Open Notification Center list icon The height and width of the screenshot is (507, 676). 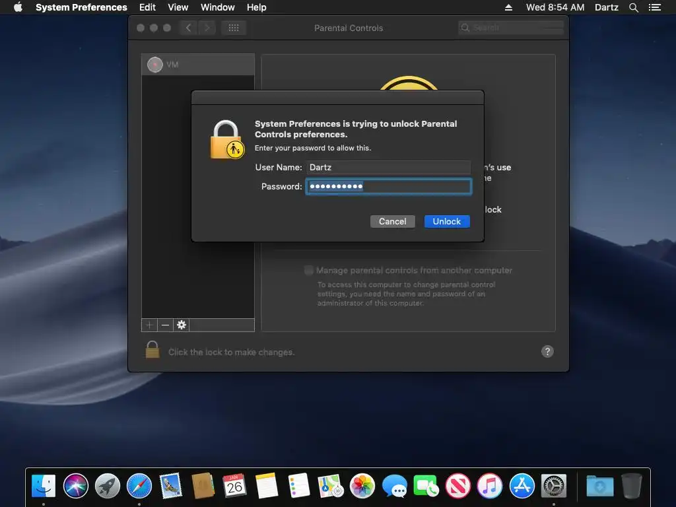pos(655,7)
